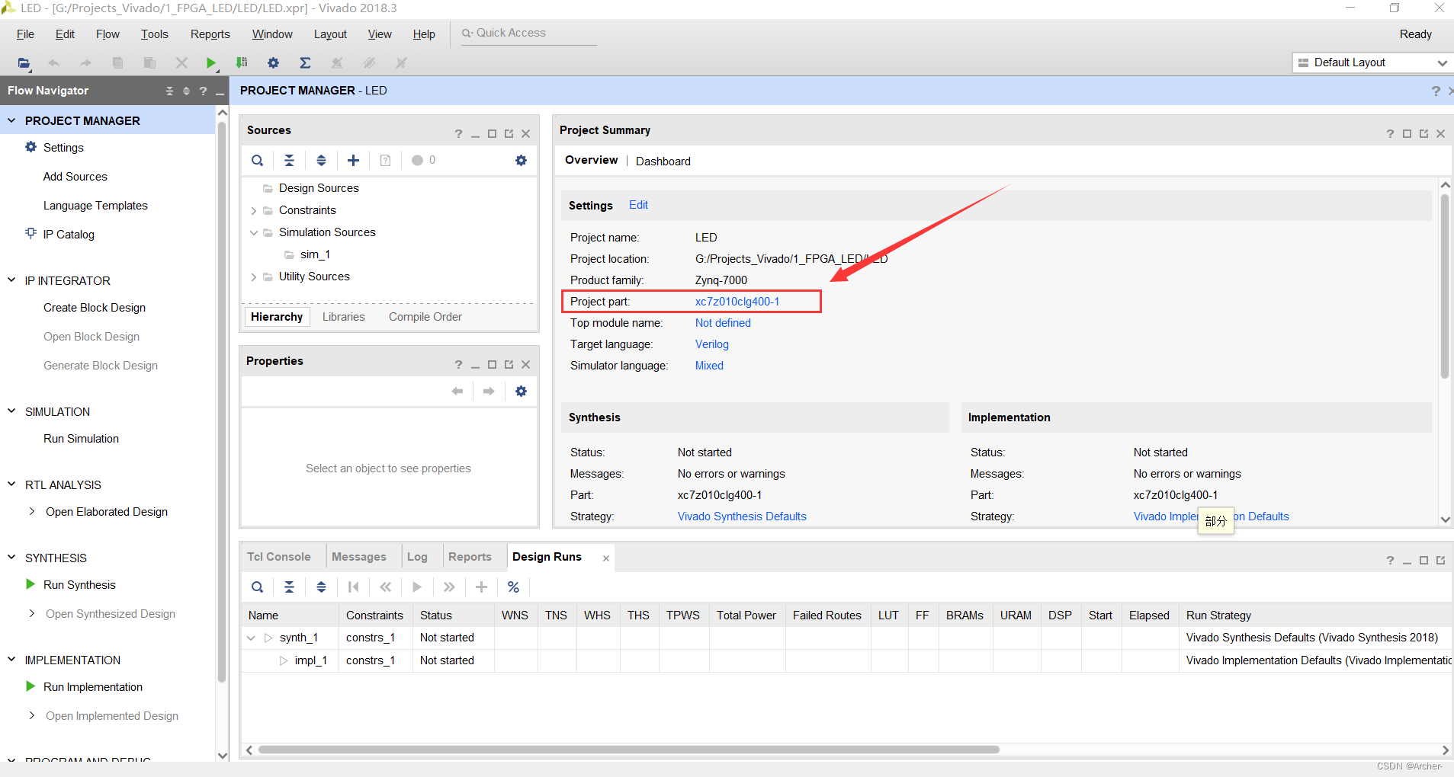
Task: Click the Program Device toolbar icon
Action: (x=242, y=63)
